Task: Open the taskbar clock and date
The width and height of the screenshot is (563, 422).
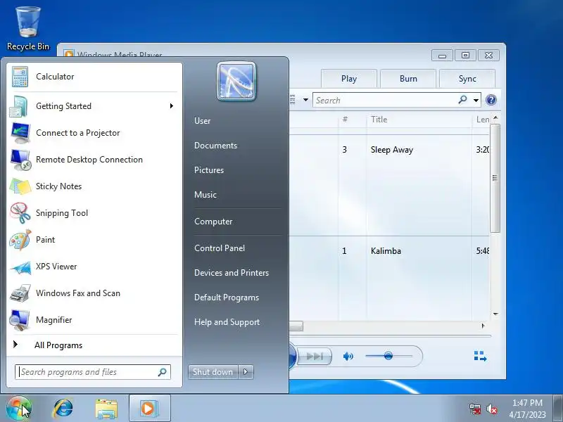Action: click(527, 409)
